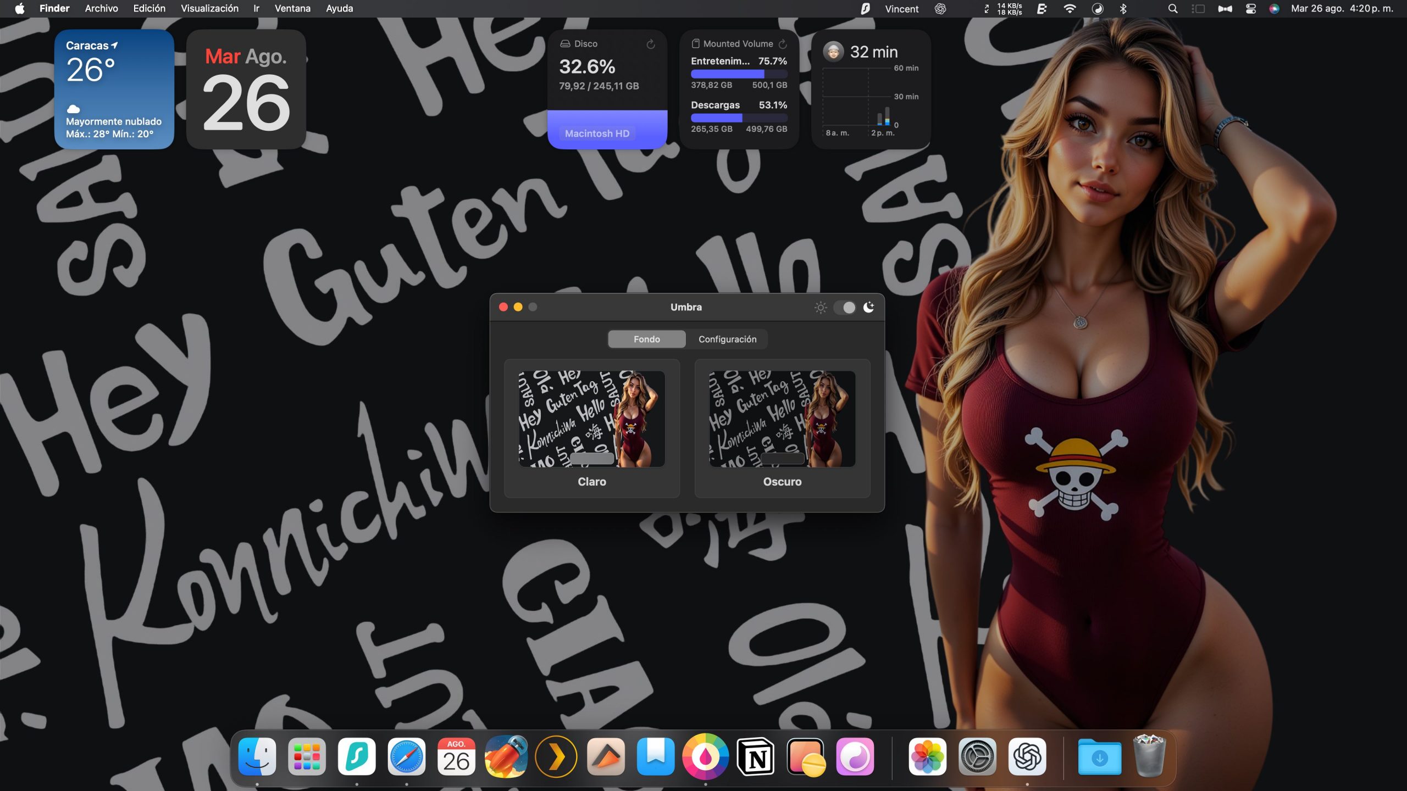Switch to the Fondo tab
The width and height of the screenshot is (1407, 791).
(647, 339)
